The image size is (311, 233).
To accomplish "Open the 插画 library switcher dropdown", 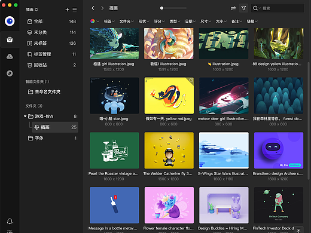I will (x=32, y=10).
